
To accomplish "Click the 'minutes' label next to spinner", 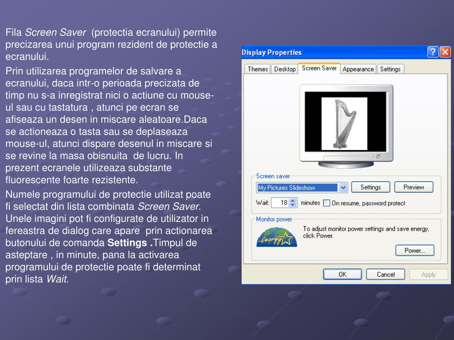I will click(310, 203).
